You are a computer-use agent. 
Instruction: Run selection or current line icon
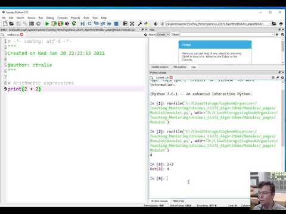point(67,24)
